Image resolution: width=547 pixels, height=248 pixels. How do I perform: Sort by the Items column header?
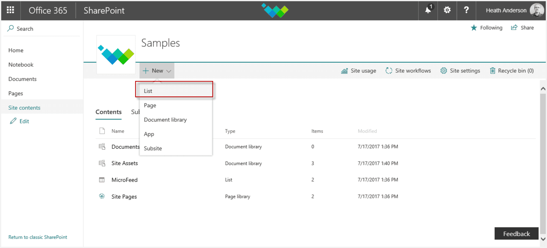[317, 131]
